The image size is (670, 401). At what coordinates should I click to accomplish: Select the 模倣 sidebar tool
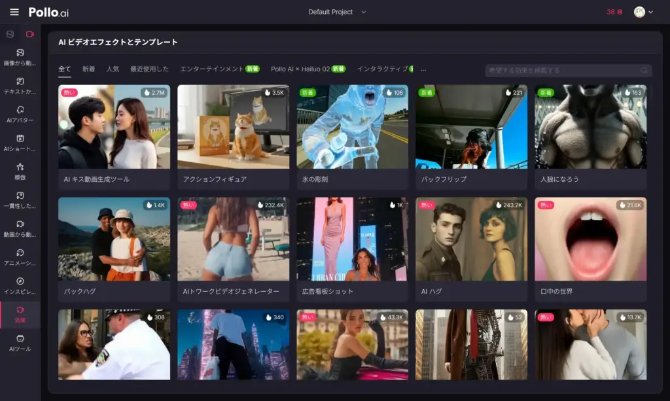20,171
